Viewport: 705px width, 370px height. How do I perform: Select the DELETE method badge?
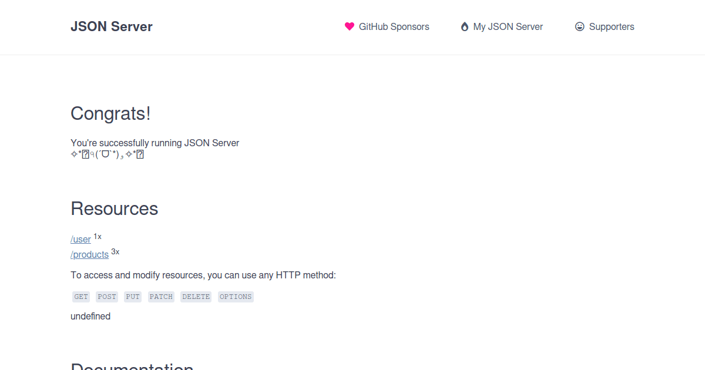tap(196, 297)
